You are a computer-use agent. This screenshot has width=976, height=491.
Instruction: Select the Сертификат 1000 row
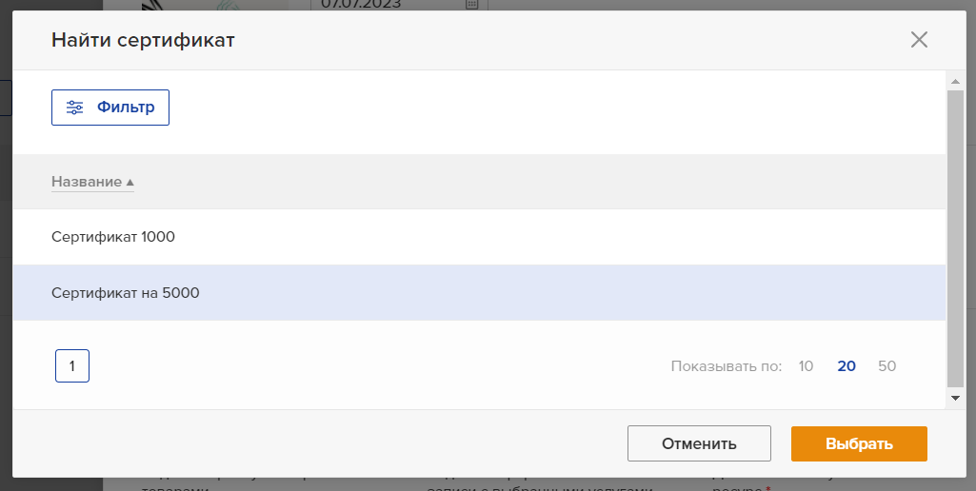(479, 237)
